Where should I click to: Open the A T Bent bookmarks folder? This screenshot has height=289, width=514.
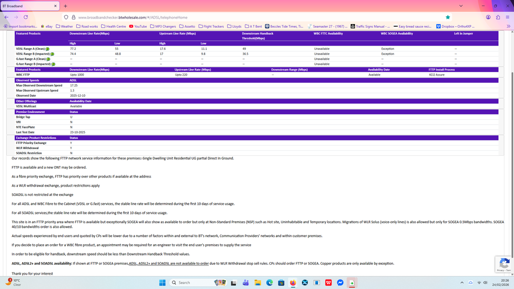point(253,26)
